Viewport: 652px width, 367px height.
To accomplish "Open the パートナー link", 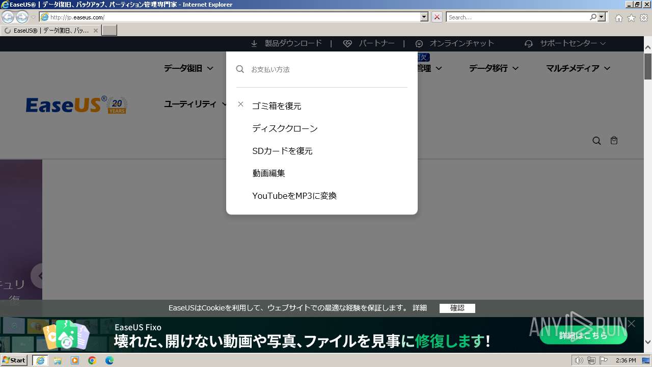I will click(x=376, y=43).
